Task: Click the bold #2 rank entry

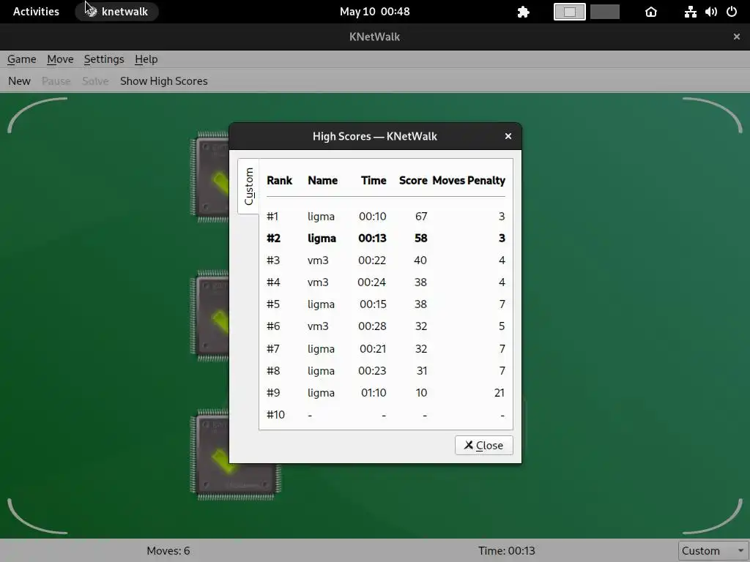Action: 274,239
